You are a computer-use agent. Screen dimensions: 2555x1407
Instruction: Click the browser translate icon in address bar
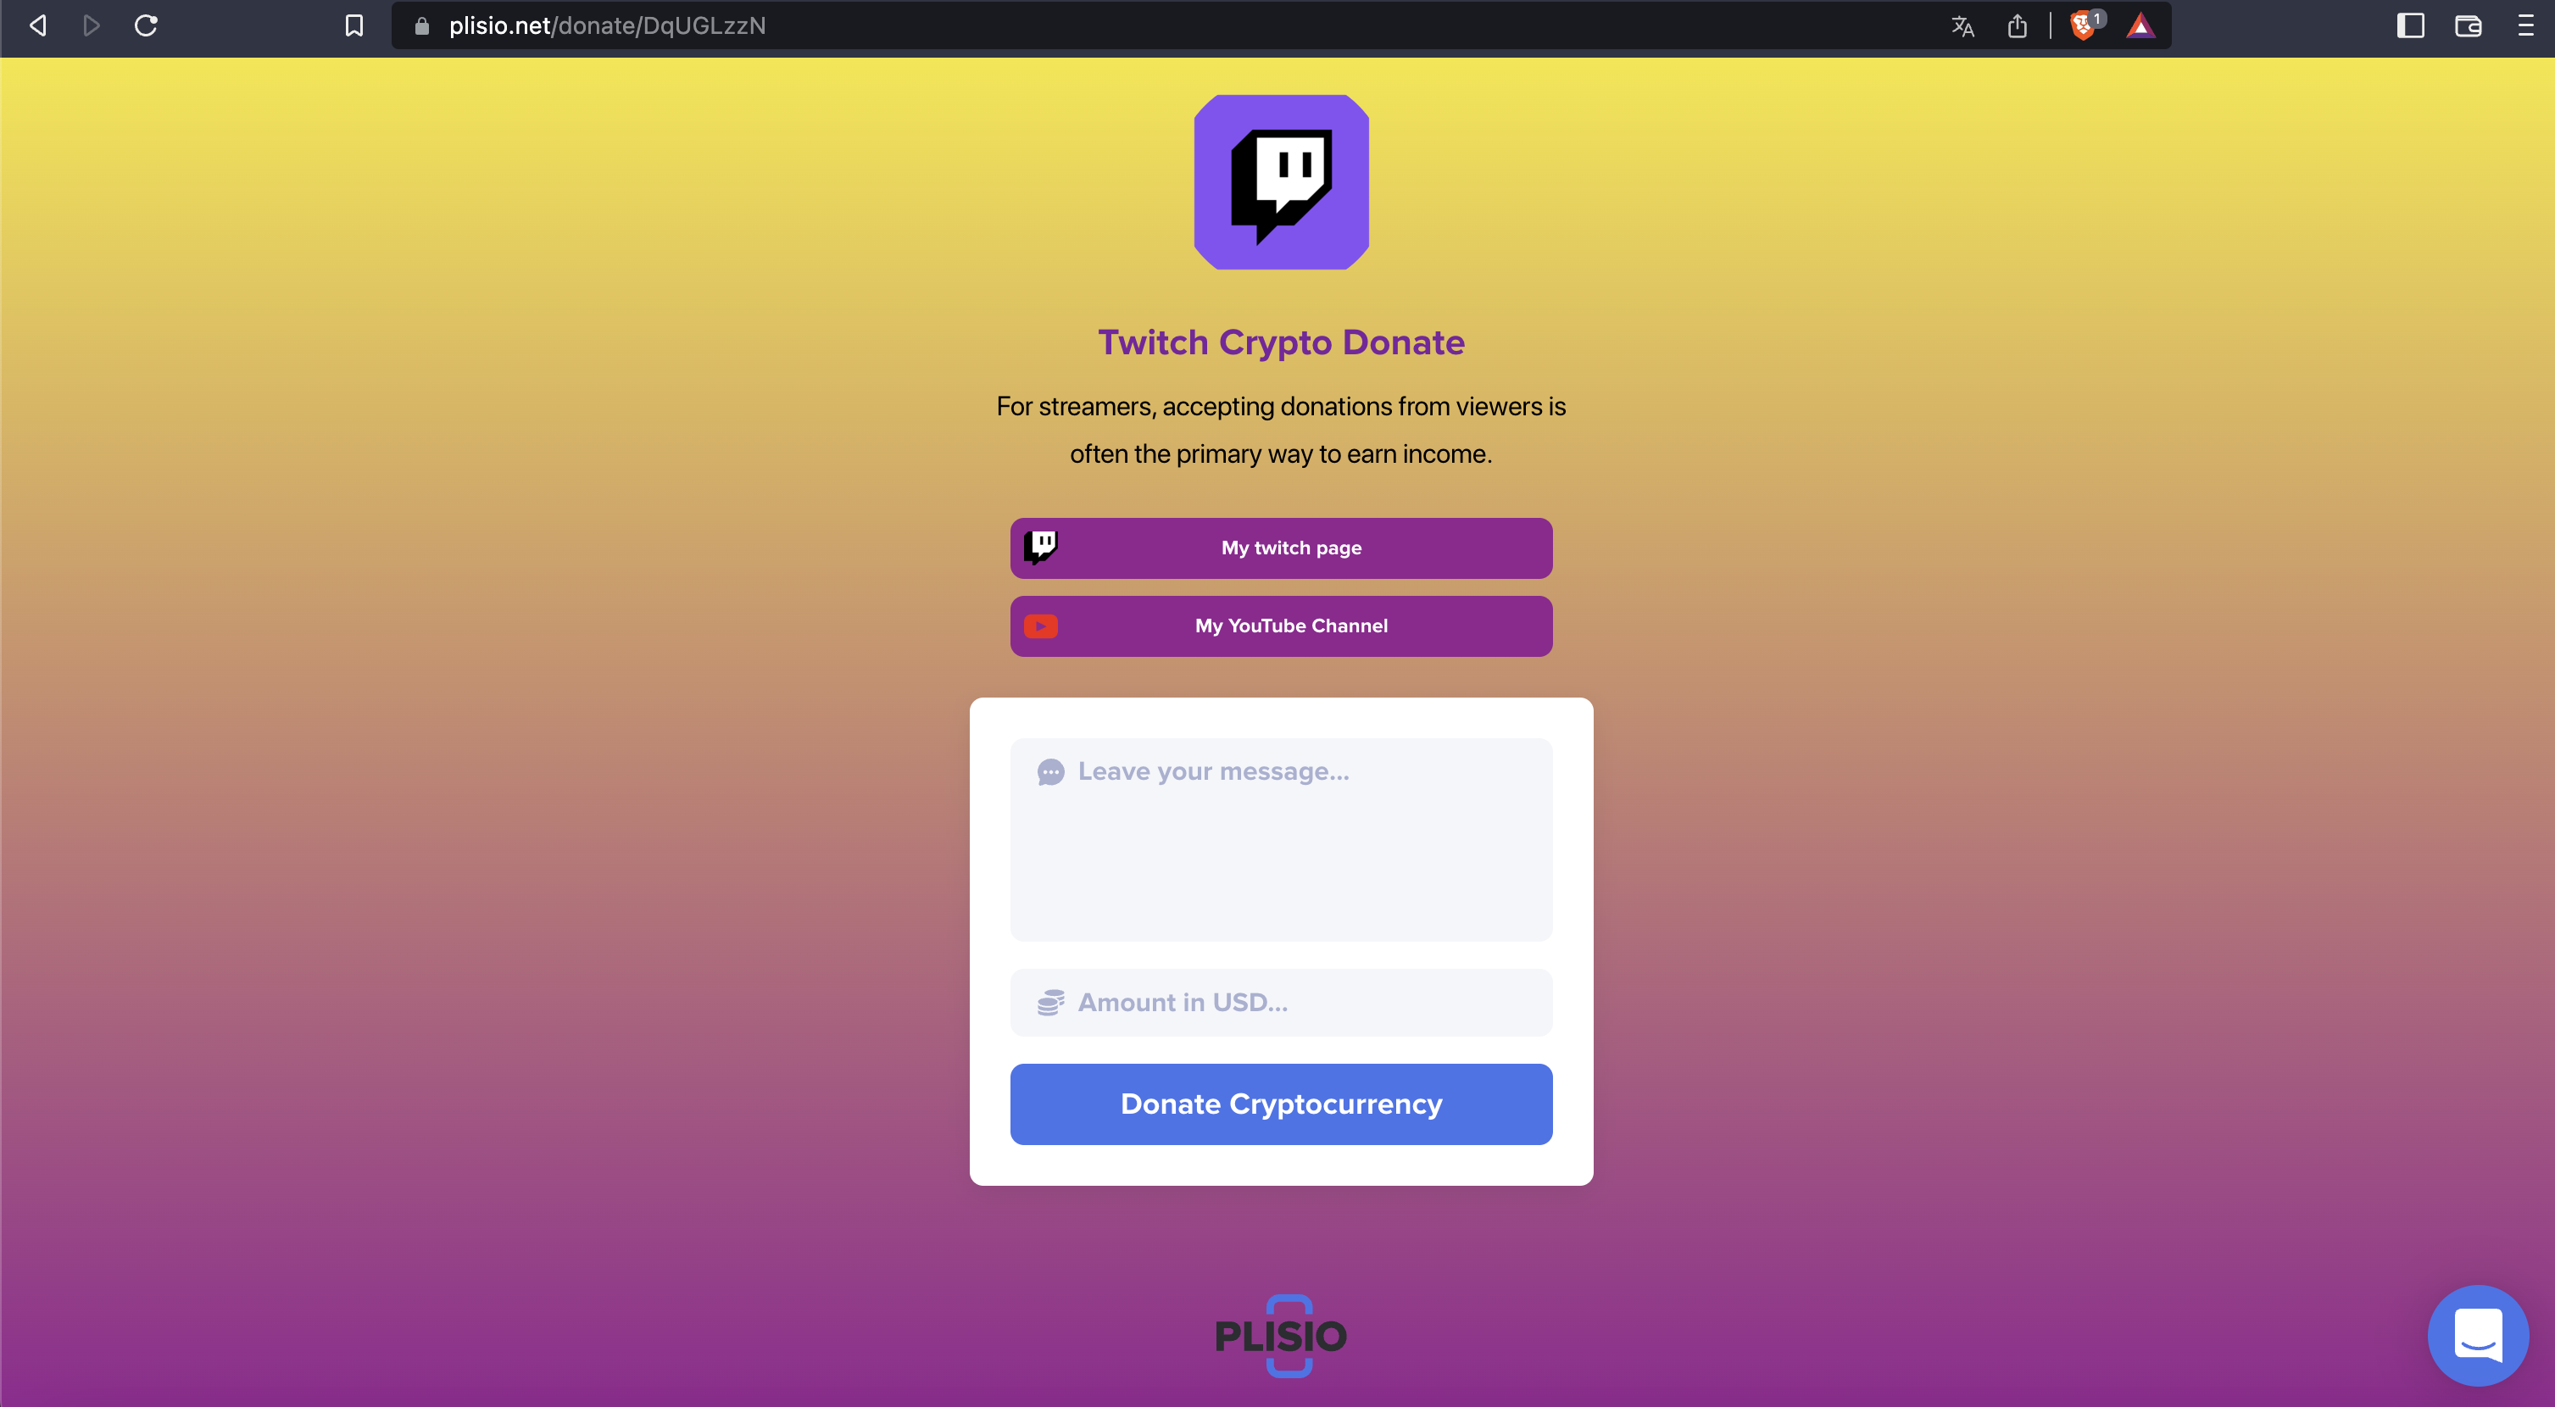click(1959, 26)
